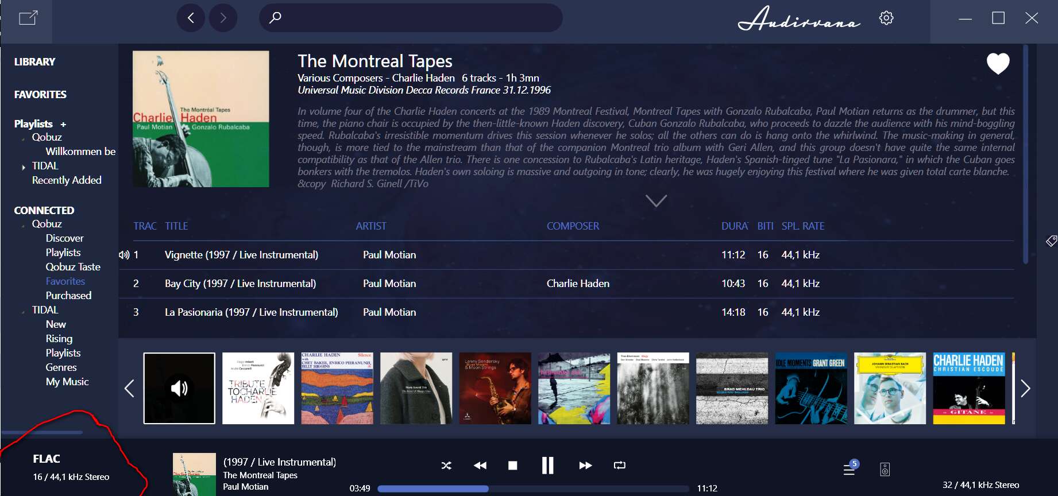
Task: Collapse the Qobuz playlists tree node
Action: click(23, 138)
